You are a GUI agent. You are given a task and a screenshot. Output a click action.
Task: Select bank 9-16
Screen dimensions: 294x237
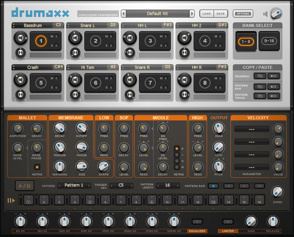point(268,42)
